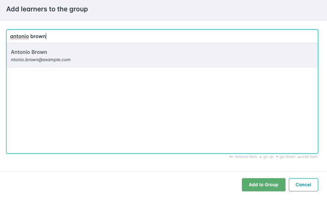Click the Cancel button
Image resolution: width=327 pixels, height=202 pixels.
pos(303,185)
